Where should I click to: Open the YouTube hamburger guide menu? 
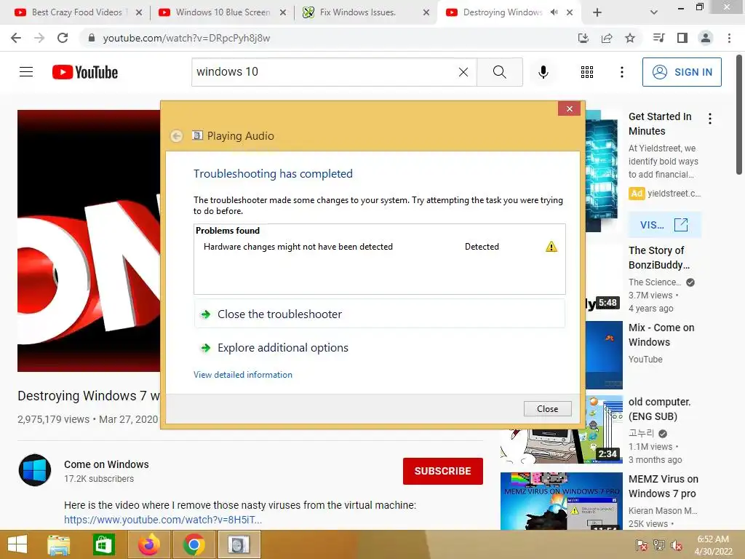(x=26, y=72)
